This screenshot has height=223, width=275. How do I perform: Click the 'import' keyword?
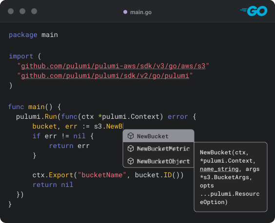pyautogui.click(x=21, y=56)
